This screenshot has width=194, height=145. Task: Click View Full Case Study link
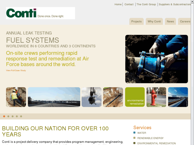(x=16, y=71)
